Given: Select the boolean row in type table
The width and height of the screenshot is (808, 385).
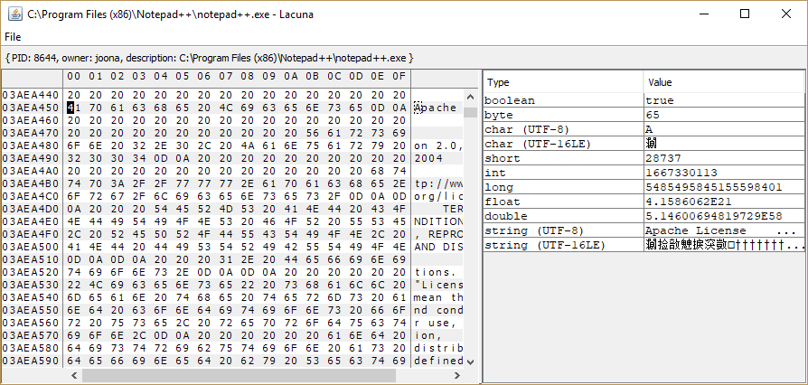Looking at the screenshot, I should pyautogui.click(x=562, y=100).
